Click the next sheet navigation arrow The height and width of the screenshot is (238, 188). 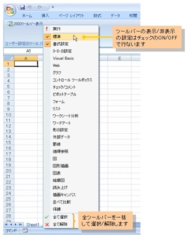[x=16, y=224]
